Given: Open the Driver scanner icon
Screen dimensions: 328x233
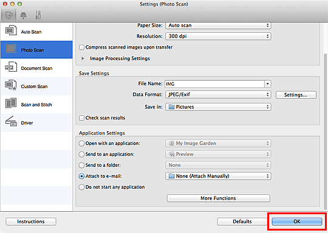Looking at the screenshot, I should (11, 121).
